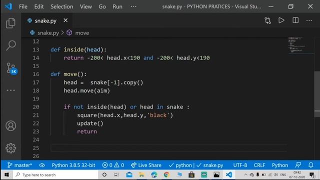Show hidden system tray icons
The width and height of the screenshot is (320, 180).
click(245, 174)
